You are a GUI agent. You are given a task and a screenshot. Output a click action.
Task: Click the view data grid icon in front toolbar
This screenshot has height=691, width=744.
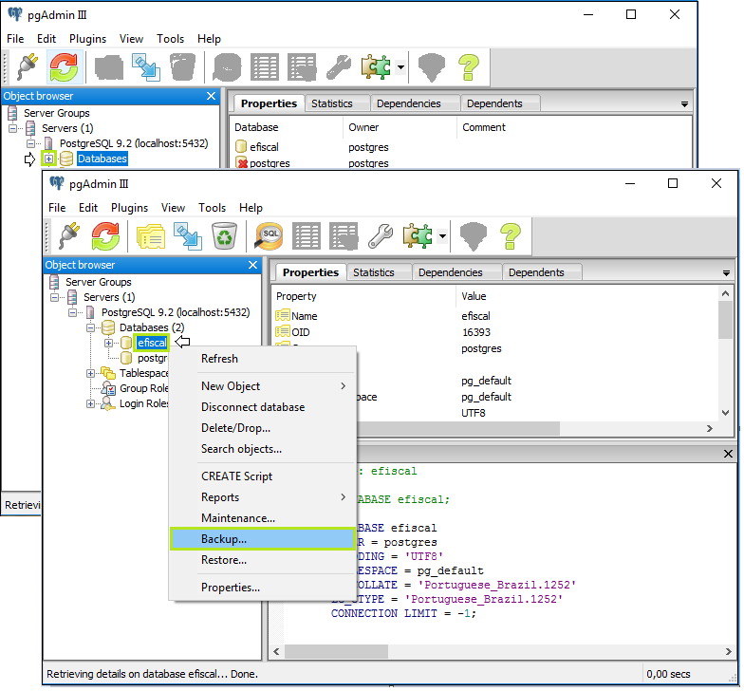[x=306, y=235]
